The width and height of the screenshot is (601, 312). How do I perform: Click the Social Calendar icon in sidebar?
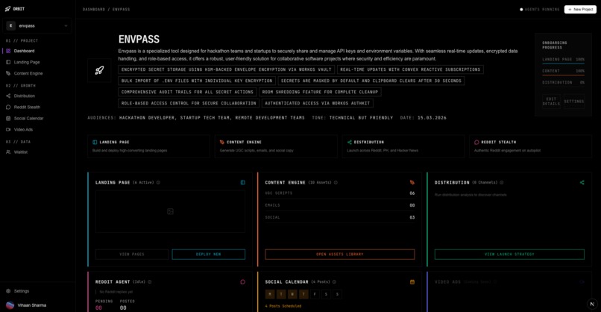pyautogui.click(x=8, y=118)
